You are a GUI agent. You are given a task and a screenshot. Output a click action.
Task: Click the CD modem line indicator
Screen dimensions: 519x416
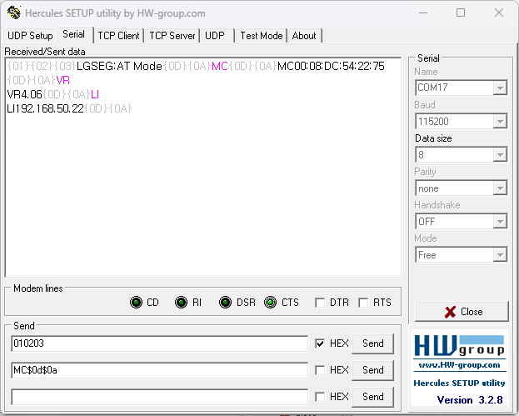[136, 303]
